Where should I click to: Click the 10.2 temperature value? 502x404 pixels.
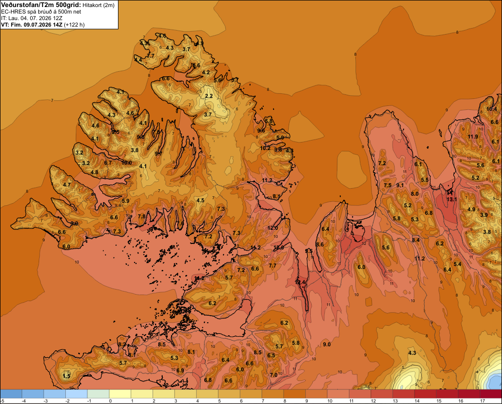265,148
